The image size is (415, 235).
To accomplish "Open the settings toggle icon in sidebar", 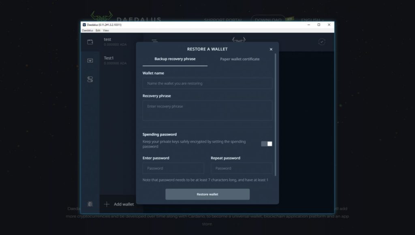I will pos(90,79).
